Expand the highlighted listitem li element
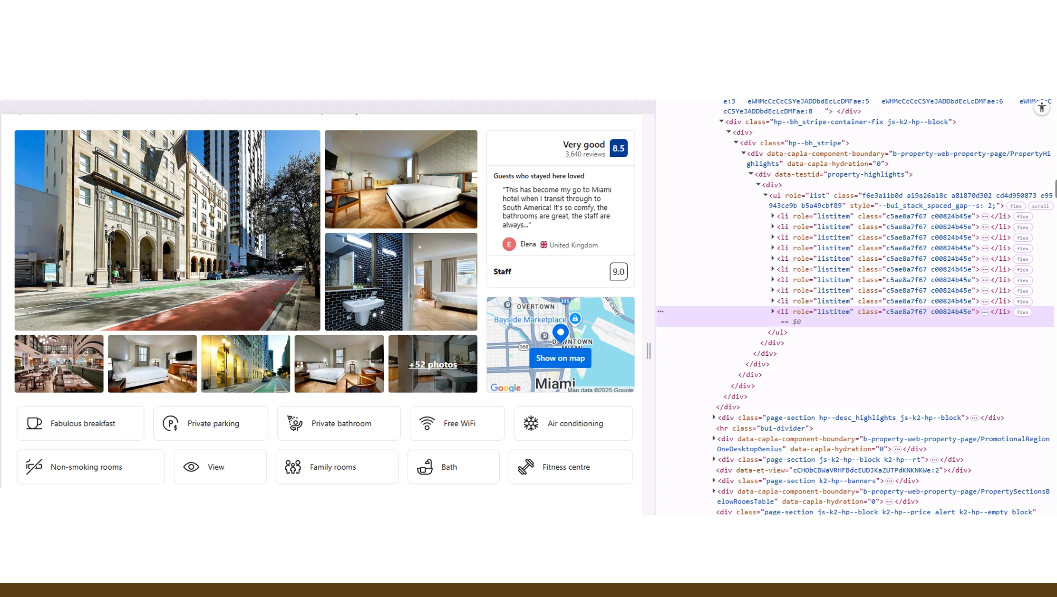 tap(773, 312)
